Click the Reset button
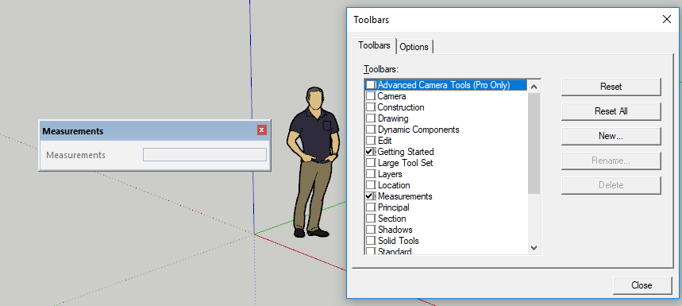This screenshot has width=682, height=306. pos(611,87)
